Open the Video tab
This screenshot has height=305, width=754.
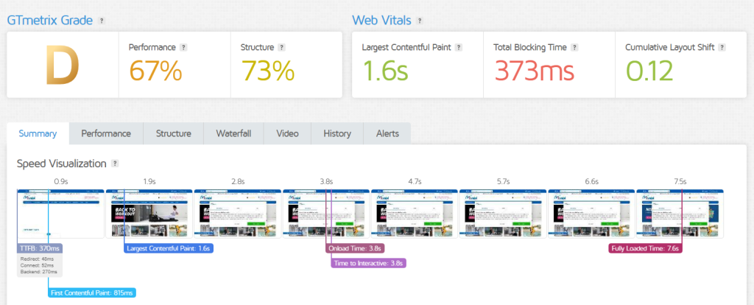(288, 134)
